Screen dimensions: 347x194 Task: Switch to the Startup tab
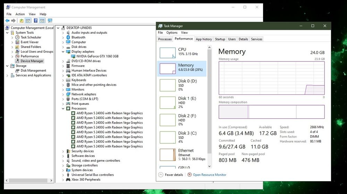point(220,39)
